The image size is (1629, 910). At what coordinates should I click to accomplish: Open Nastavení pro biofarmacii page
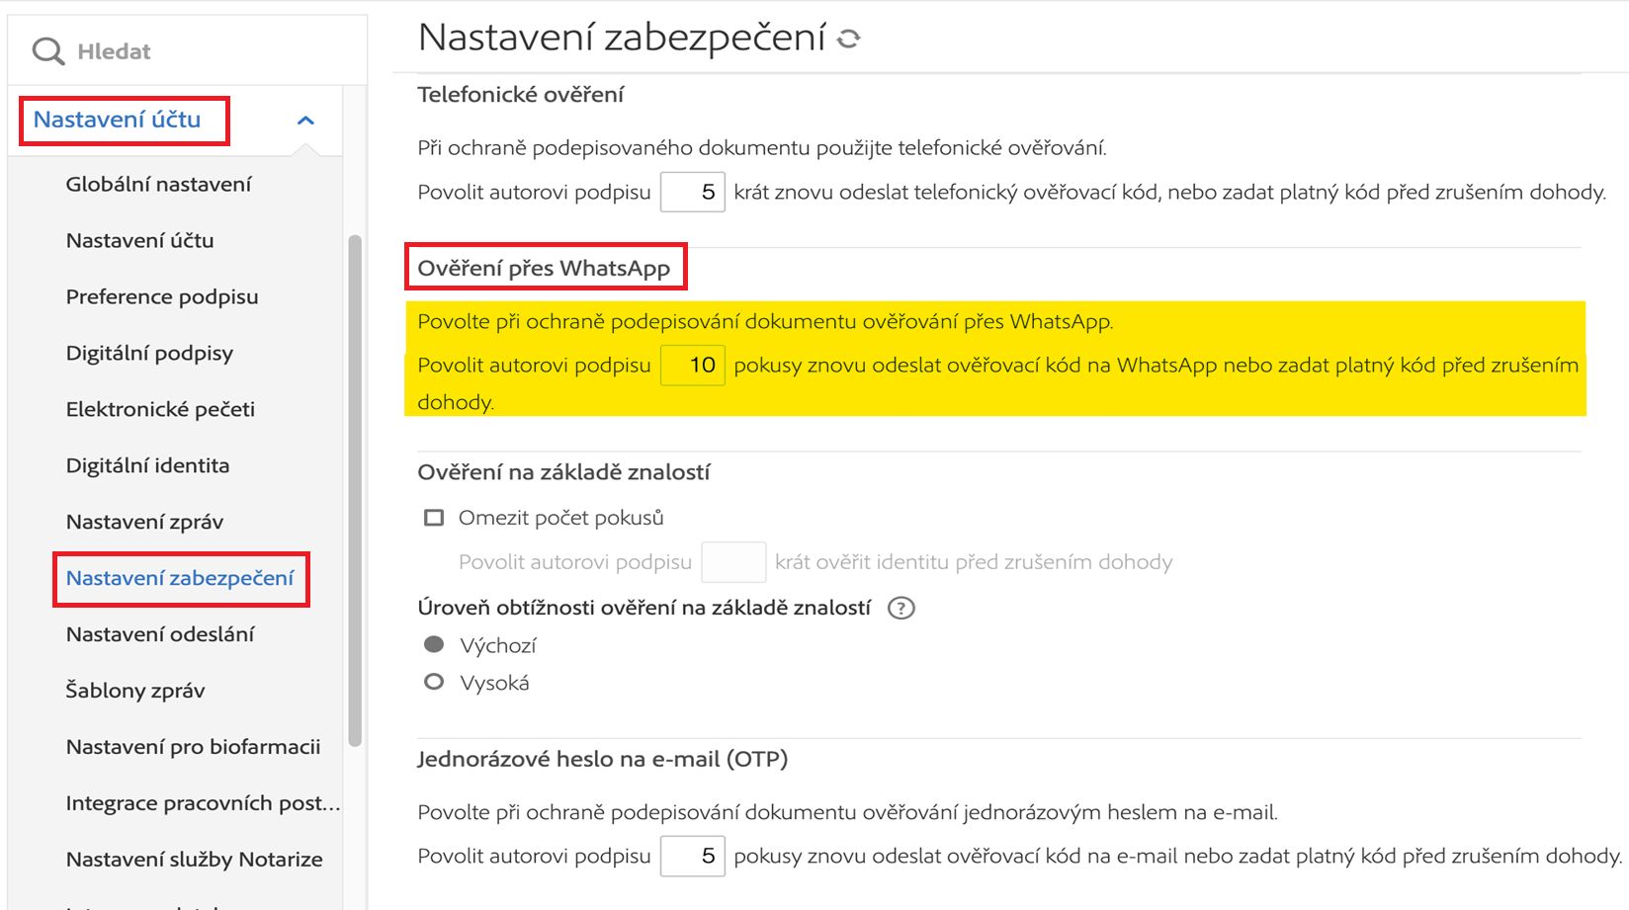[193, 747]
